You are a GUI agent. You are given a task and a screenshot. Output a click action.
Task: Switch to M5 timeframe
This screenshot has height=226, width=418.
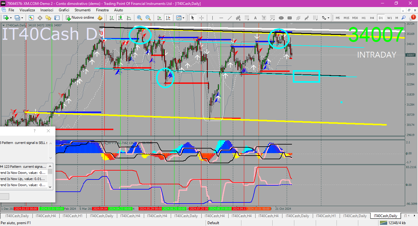pos(338,18)
